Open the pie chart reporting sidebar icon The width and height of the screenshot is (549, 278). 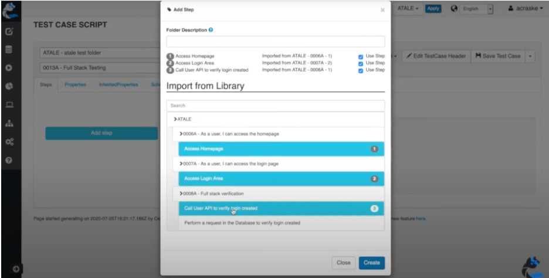pyautogui.click(x=9, y=86)
